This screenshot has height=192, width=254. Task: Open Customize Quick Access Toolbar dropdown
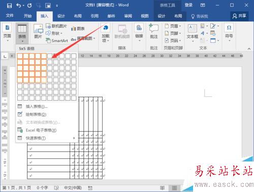click(x=57, y=6)
